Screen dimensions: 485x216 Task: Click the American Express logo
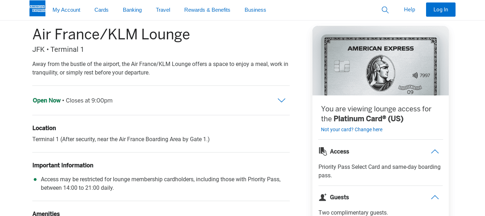pos(37,7)
